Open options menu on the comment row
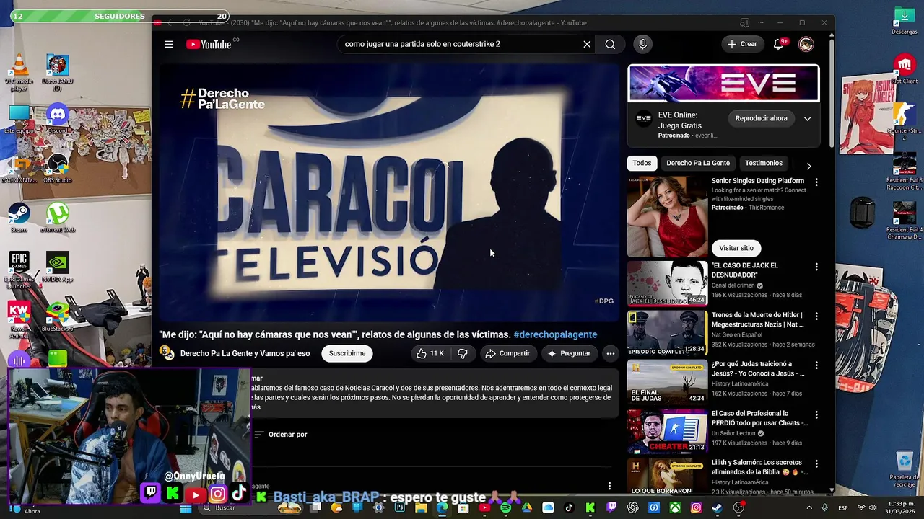Screen dimensions: 924x519 (x=609, y=486)
